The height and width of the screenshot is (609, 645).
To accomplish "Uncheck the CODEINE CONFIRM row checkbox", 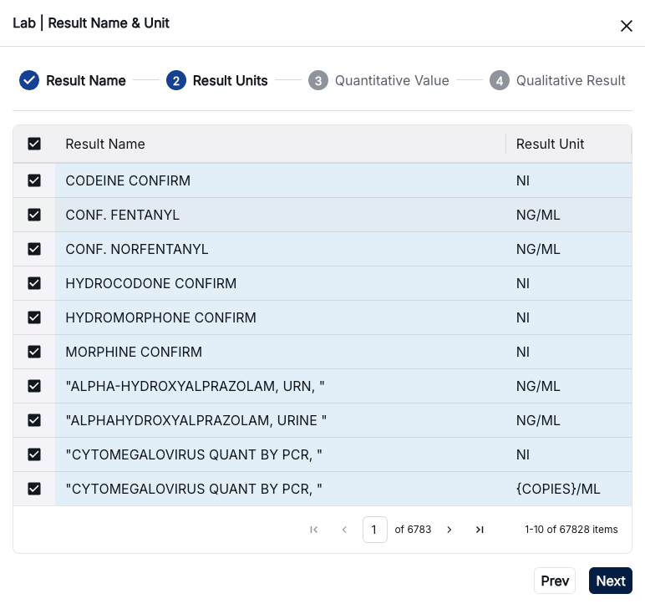I will (x=34, y=180).
